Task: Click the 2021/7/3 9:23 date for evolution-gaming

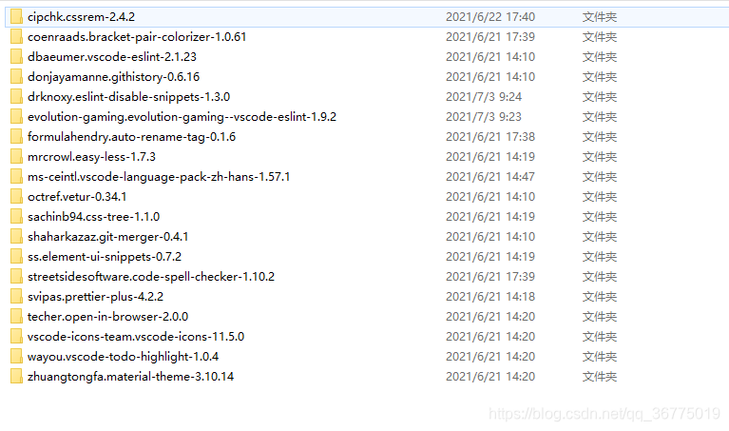Action: [484, 117]
